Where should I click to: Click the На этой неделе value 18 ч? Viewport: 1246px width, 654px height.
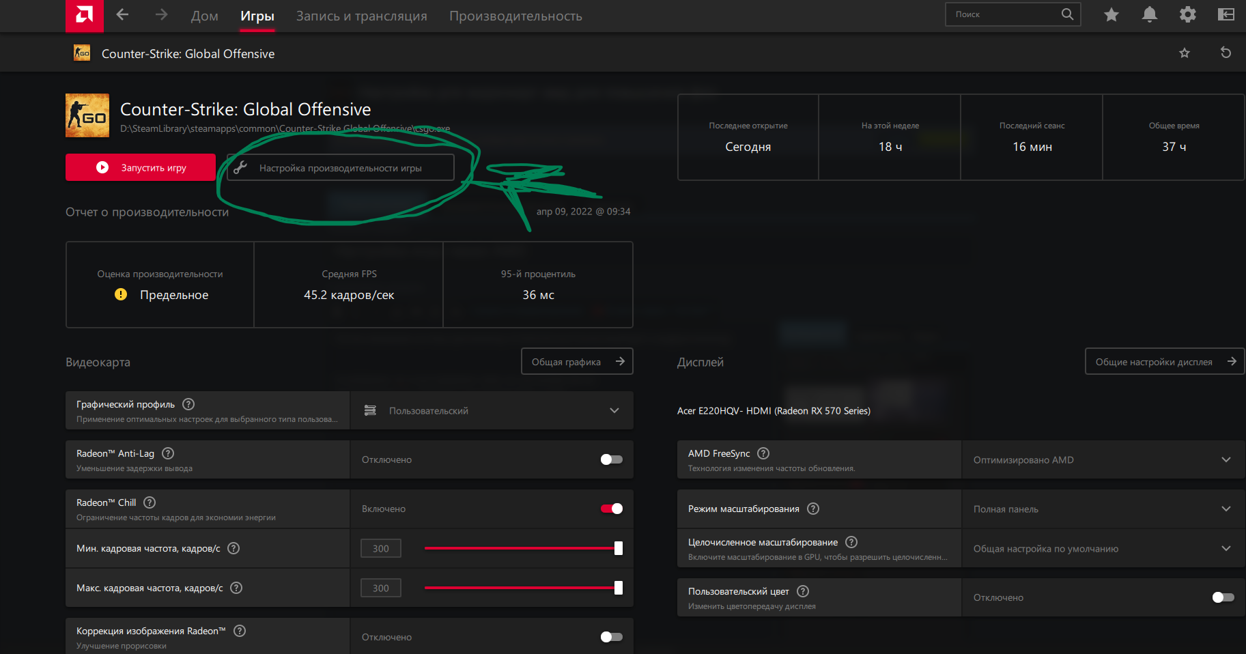[890, 147]
